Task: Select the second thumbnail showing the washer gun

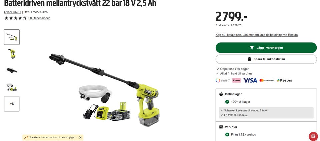Action: click(x=12, y=54)
